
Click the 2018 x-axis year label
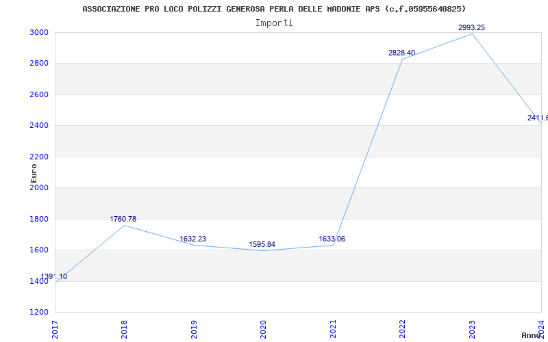[124, 330]
